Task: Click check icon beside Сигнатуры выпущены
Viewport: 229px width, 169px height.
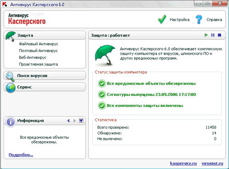Action: (102, 95)
